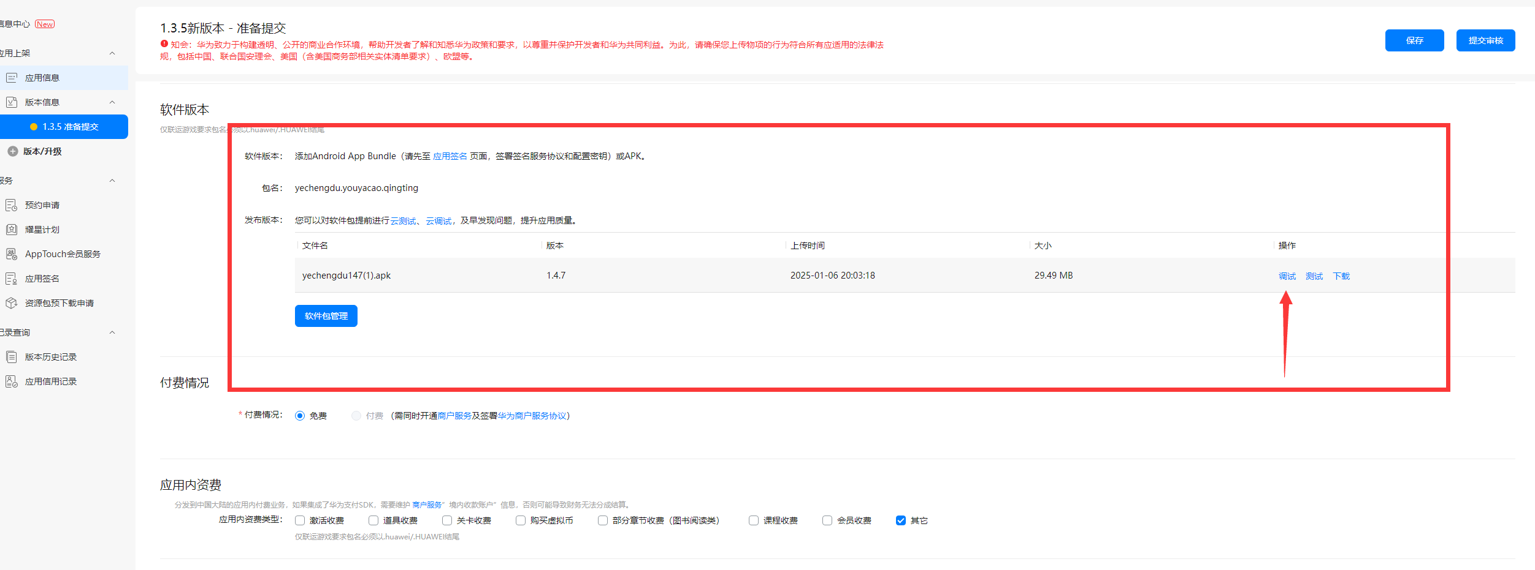Click the upload time 2025-01-06 20:03:18
Image resolution: width=1535 pixels, height=570 pixels.
coord(833,276)
